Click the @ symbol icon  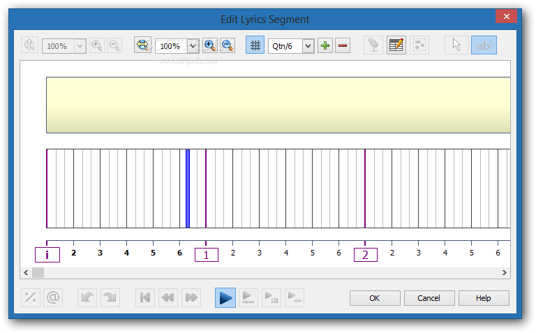53,297
